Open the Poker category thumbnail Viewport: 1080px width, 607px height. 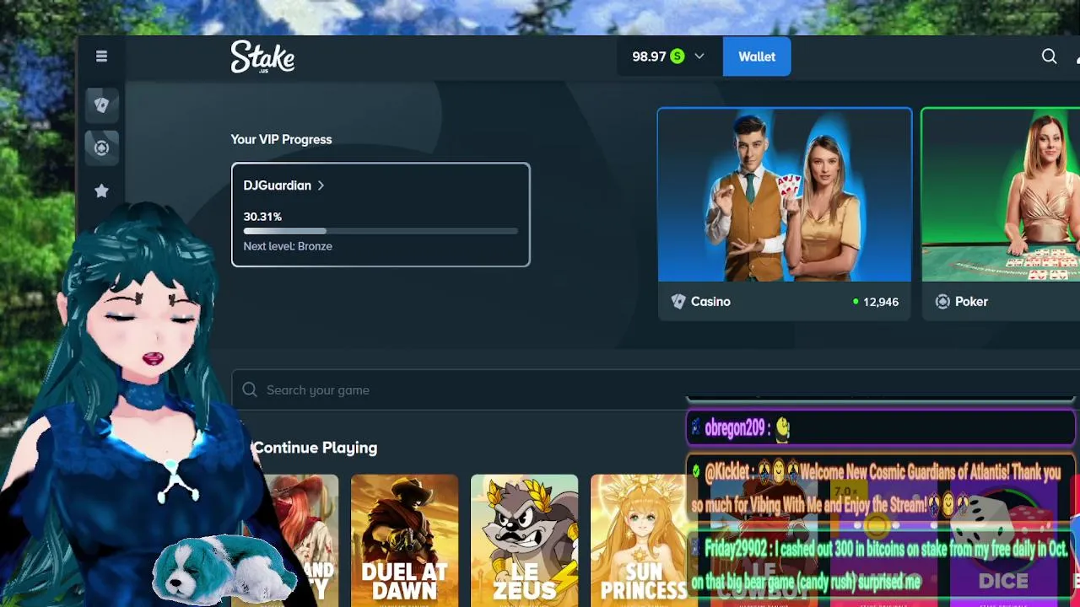(x=1001, y=195)
